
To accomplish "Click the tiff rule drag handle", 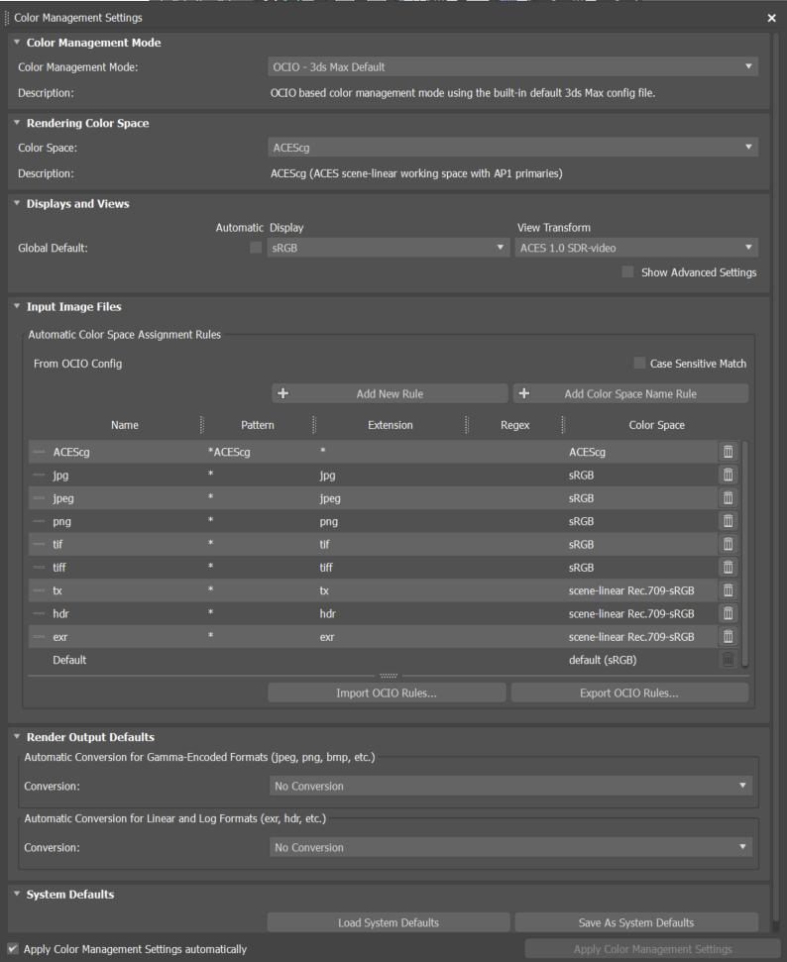I will (39, 567).
